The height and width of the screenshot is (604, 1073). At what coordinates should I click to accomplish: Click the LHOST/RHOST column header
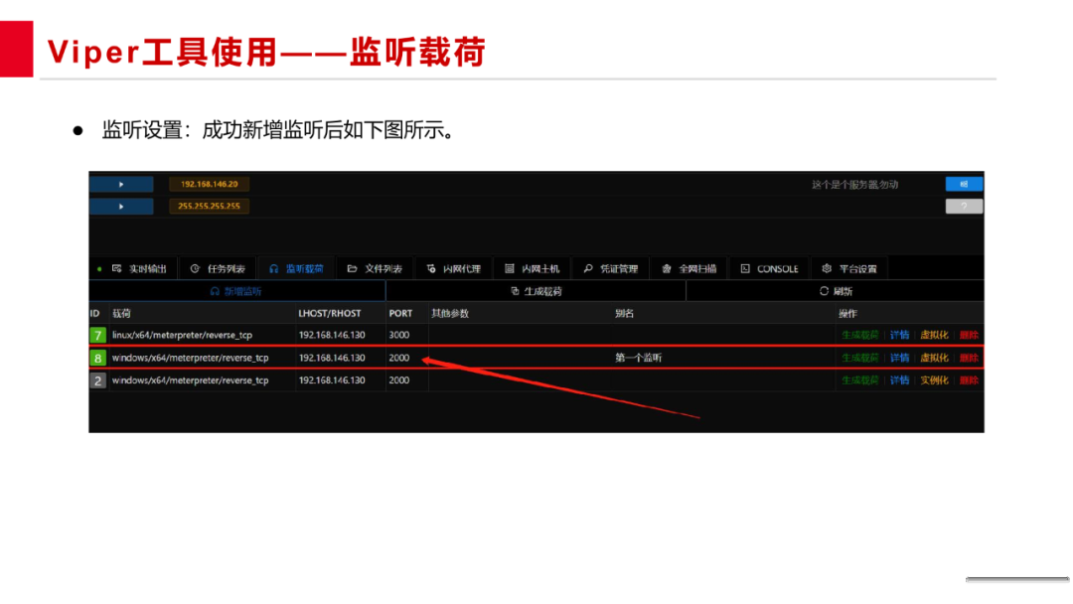(x=330, y=313)
